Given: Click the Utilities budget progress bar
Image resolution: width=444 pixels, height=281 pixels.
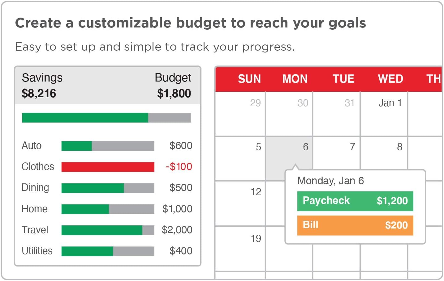Looking at the screenshot, I should pyautogui.click(x=108, y=251).
